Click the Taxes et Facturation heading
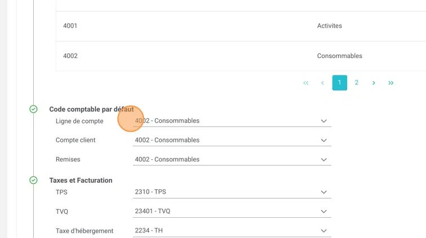 coord(81,180)
